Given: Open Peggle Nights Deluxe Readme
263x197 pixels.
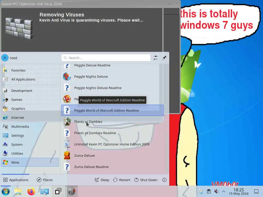Looking at the screenshot, I should point(112,88).
